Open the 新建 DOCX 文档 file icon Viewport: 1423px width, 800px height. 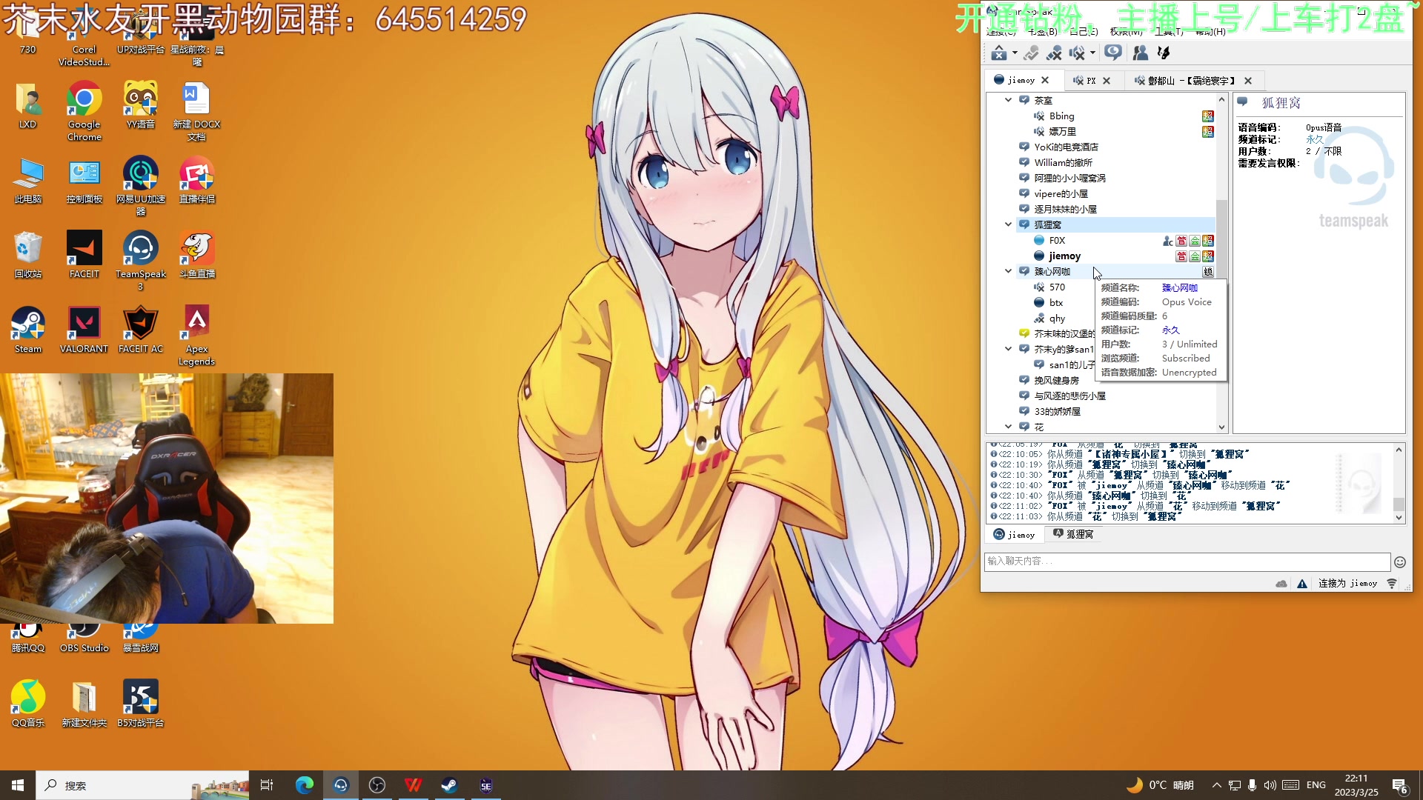[x=196, y=111]
